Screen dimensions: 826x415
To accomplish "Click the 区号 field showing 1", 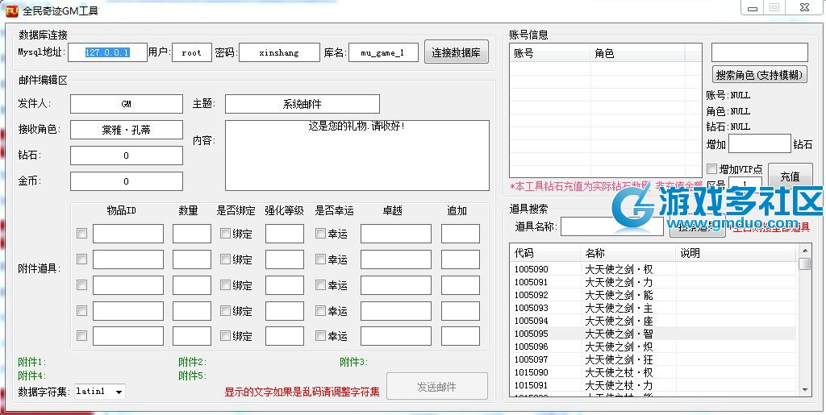I will coord(745,184).
